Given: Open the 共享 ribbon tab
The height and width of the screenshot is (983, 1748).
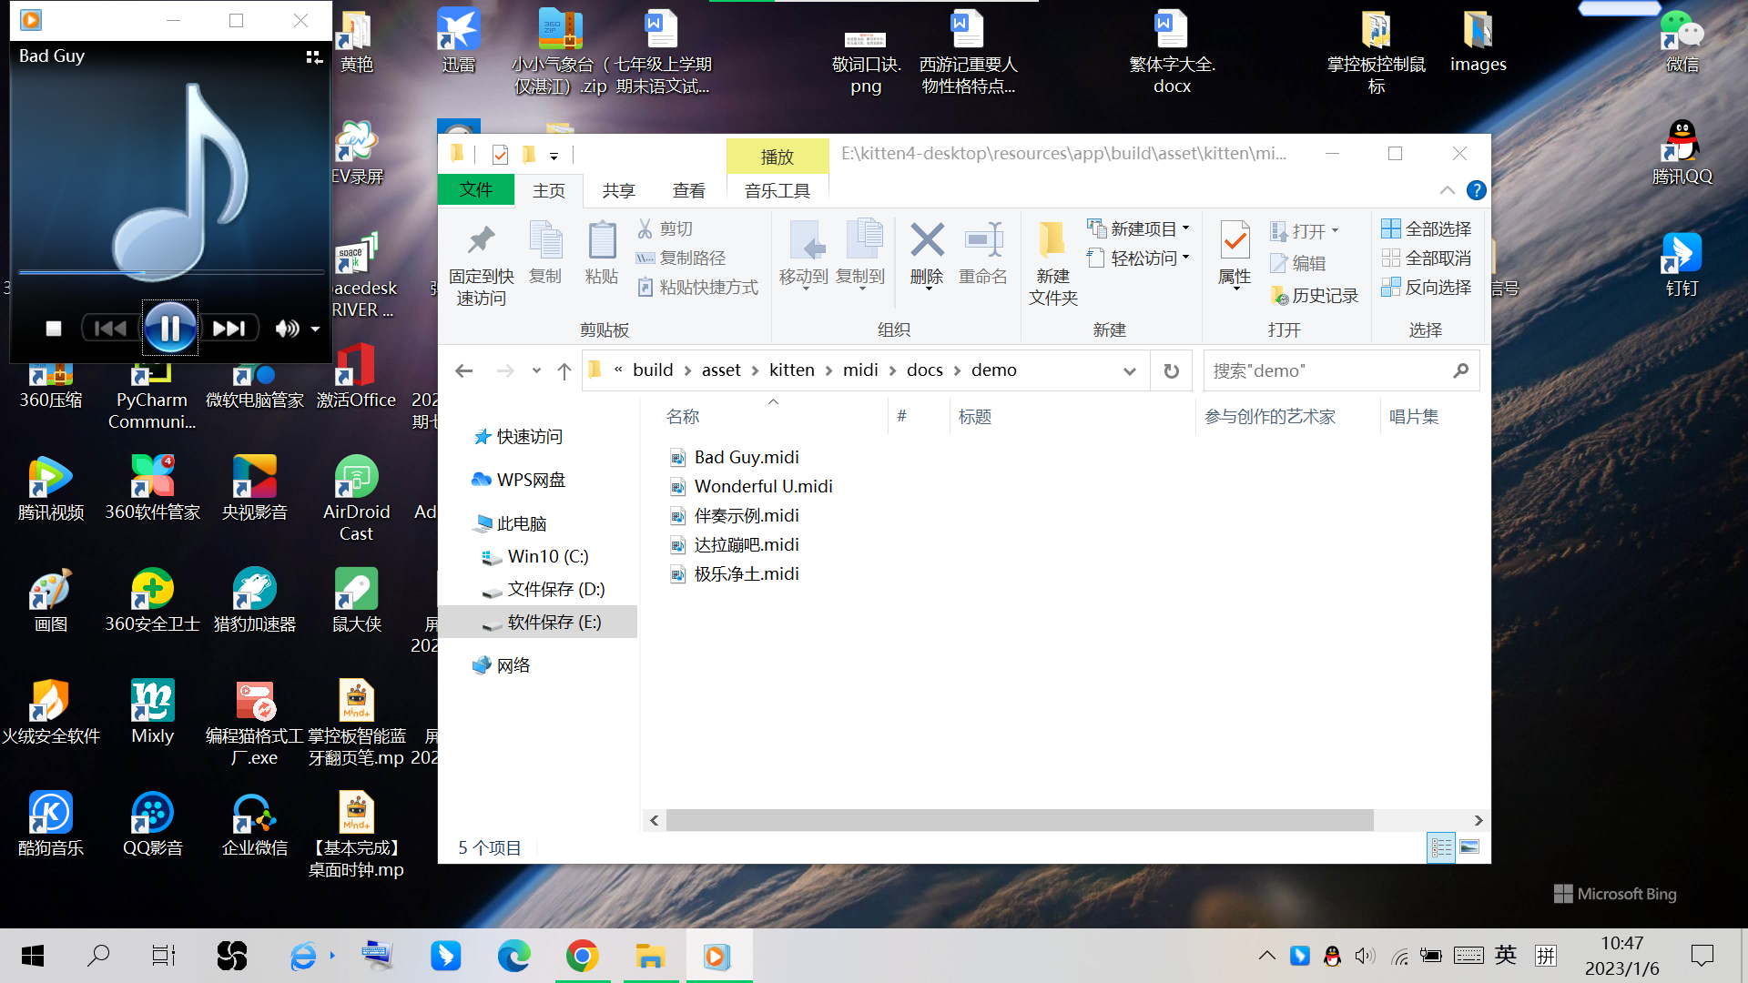Looking at the screenshot, I should (619, 190).
